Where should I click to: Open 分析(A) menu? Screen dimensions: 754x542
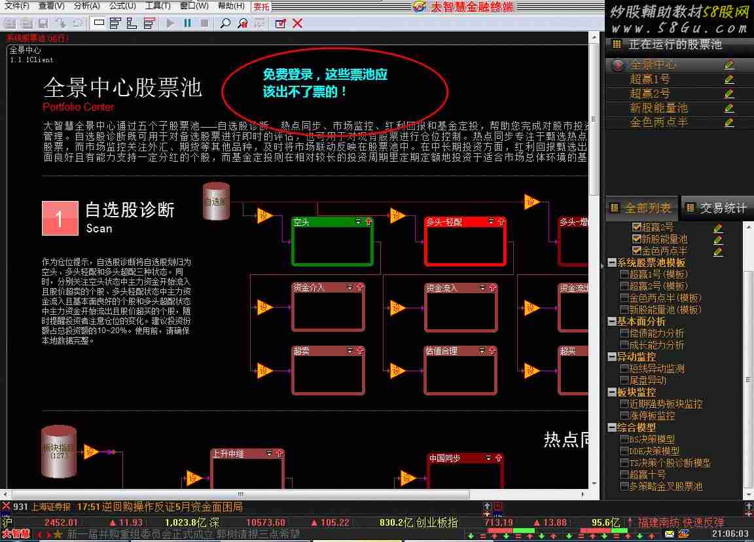click(87, 6)
